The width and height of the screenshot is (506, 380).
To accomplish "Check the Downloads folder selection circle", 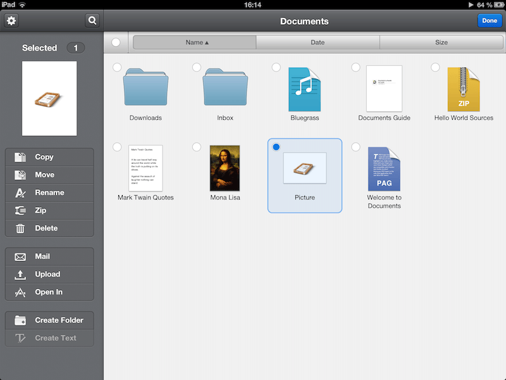I will click(117, 66).
